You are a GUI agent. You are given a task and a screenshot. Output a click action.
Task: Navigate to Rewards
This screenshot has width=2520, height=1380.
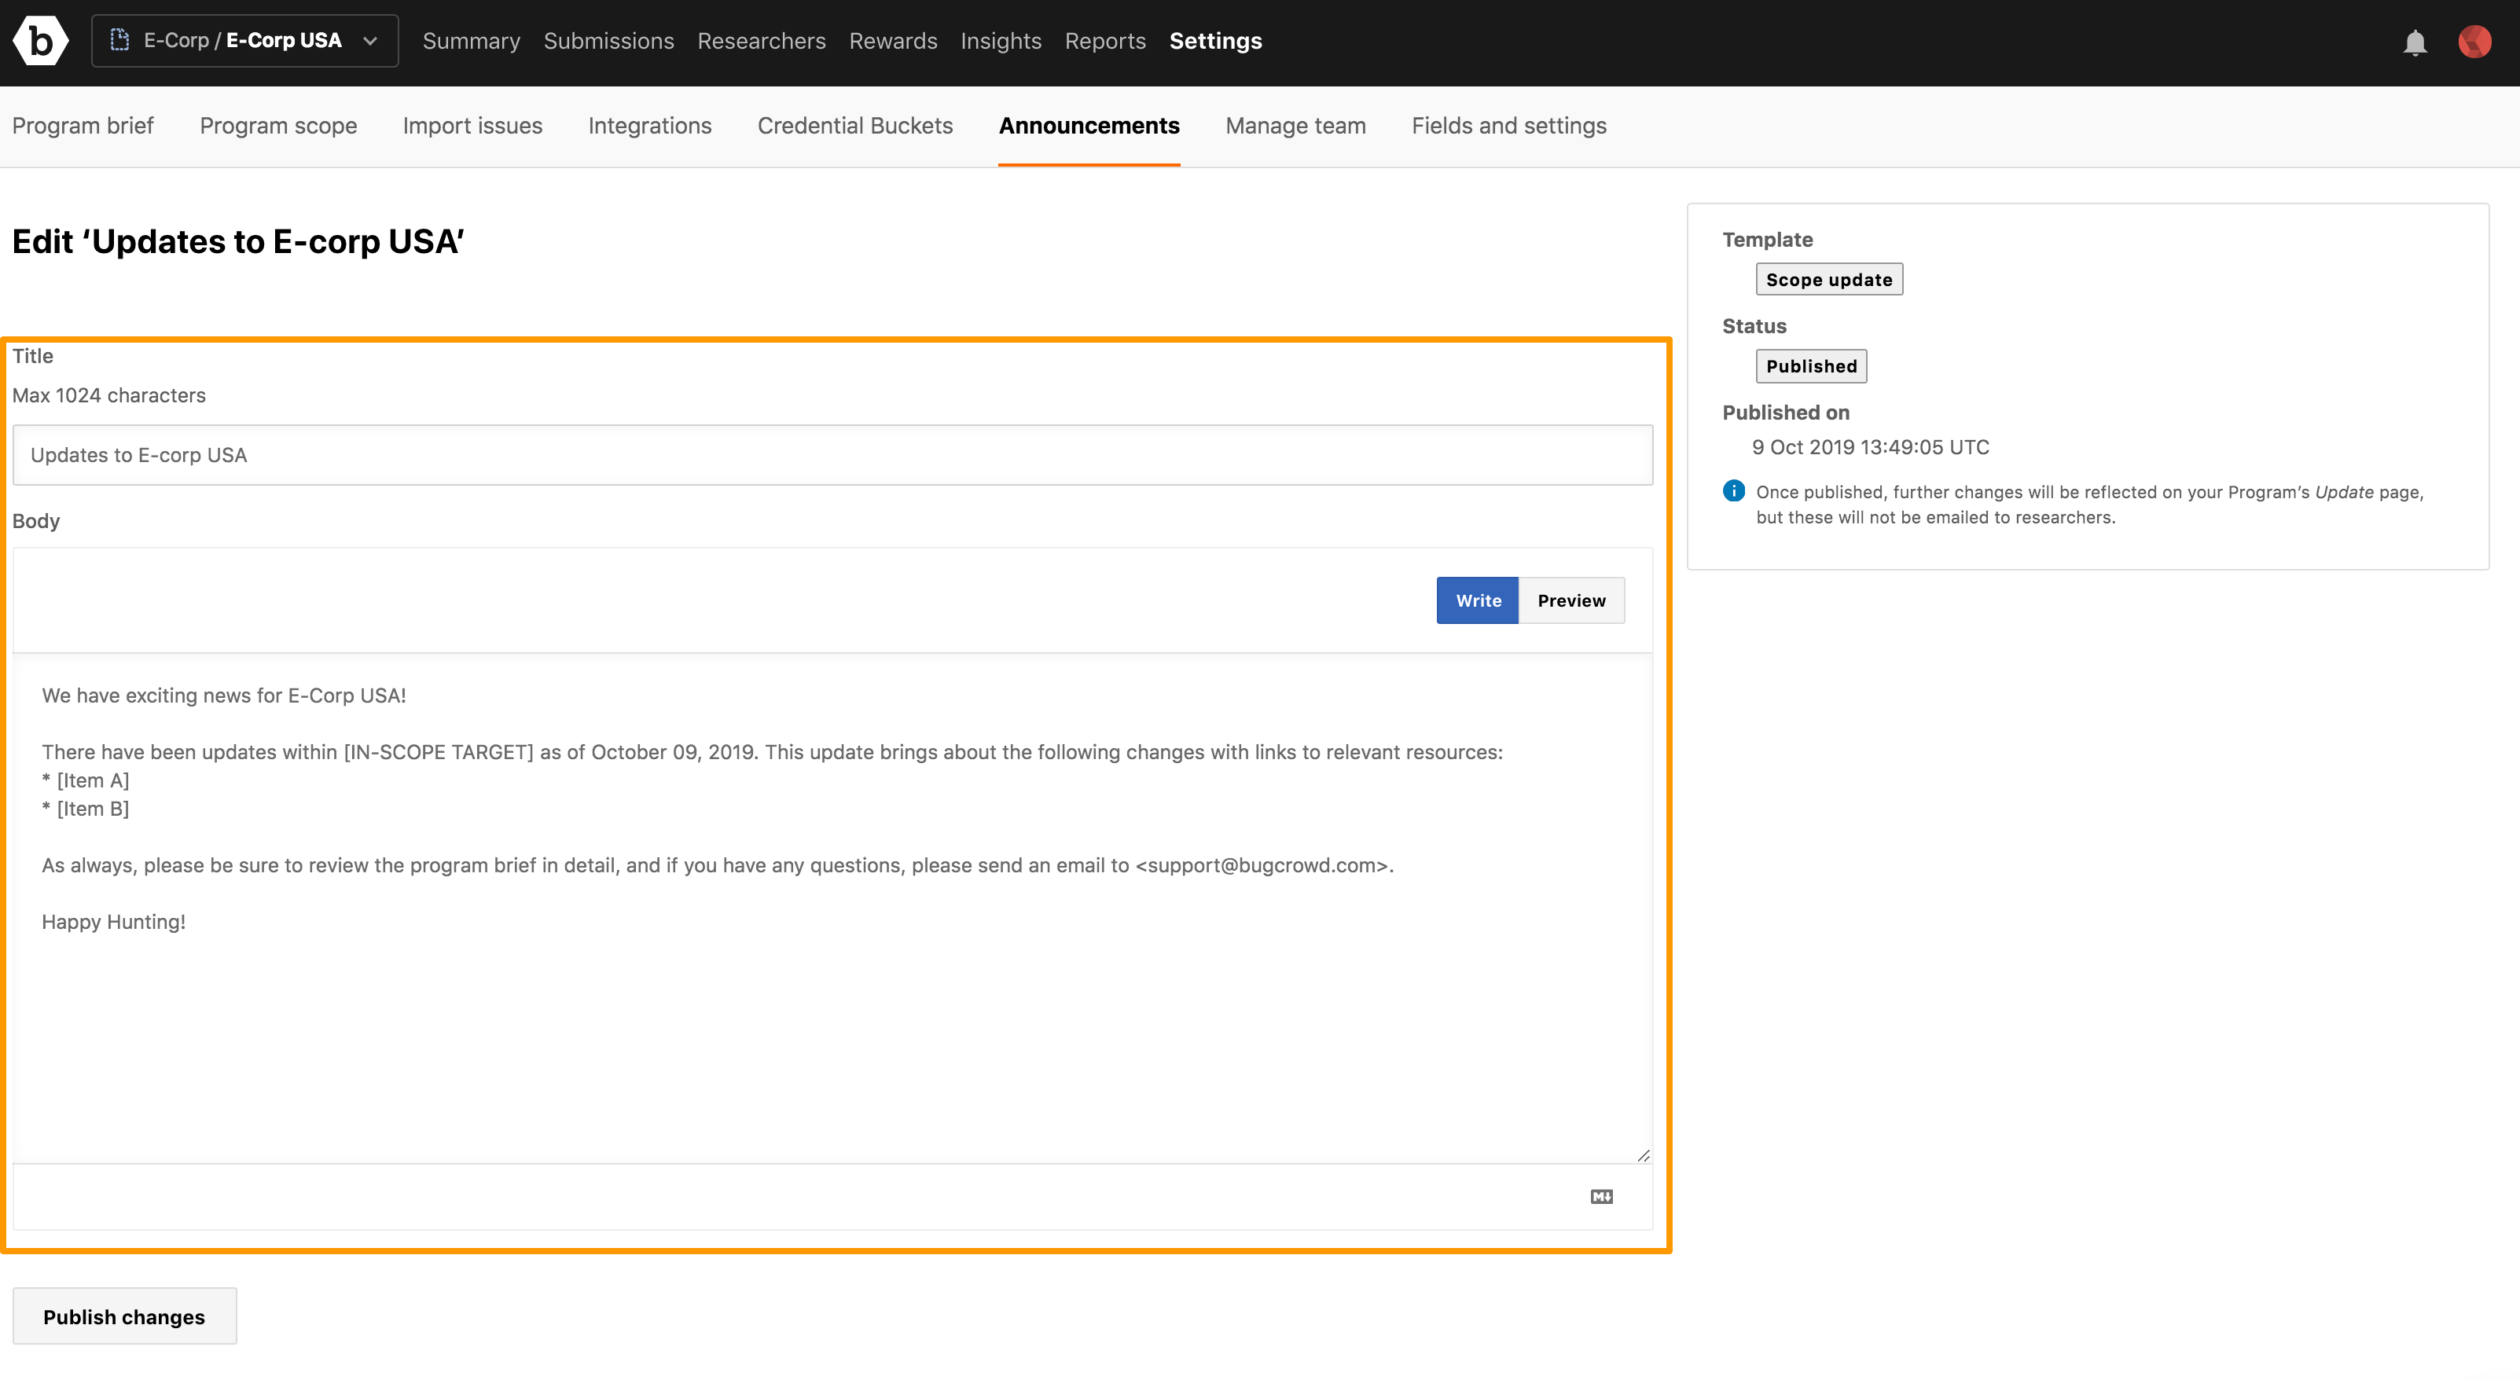pos(893,41)
